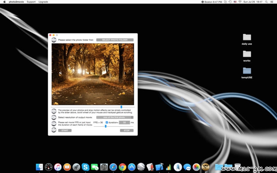Open the App Store dock icon

click(132, 167)
